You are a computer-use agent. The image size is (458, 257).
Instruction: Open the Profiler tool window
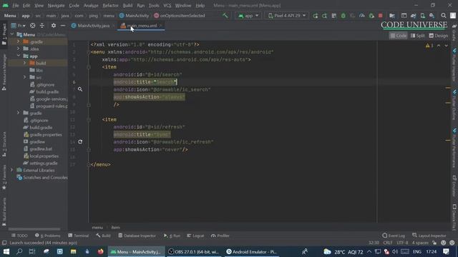pyautogui.click(x=220, y=236)
